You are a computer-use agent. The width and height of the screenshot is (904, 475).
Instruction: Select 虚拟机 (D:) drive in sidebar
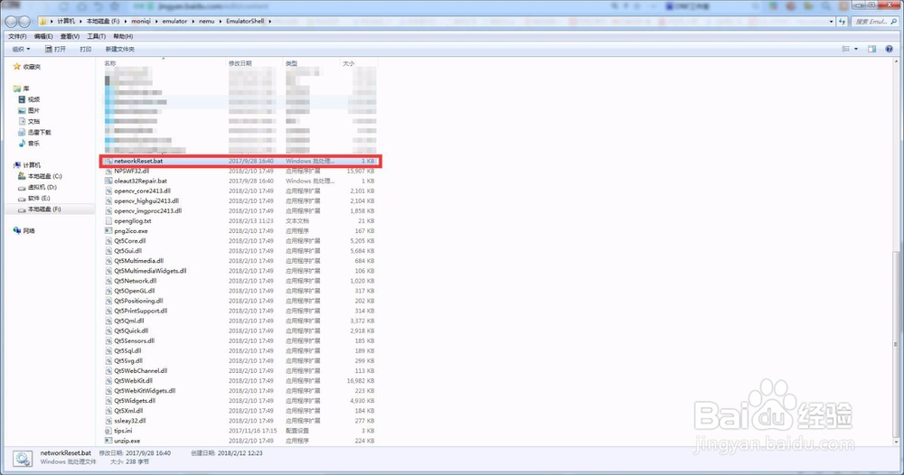click(x=37, y=187)
